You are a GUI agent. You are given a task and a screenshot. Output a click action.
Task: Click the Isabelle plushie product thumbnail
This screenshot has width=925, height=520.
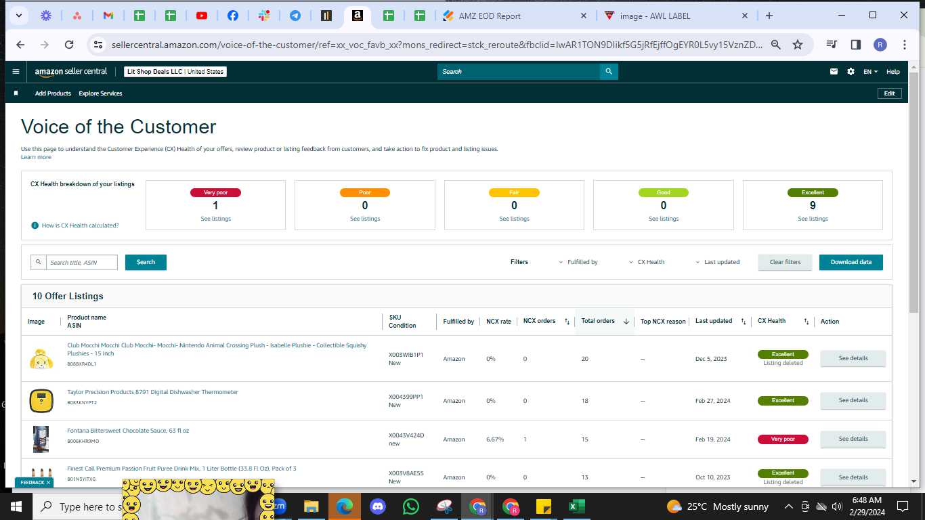point(41,359)
